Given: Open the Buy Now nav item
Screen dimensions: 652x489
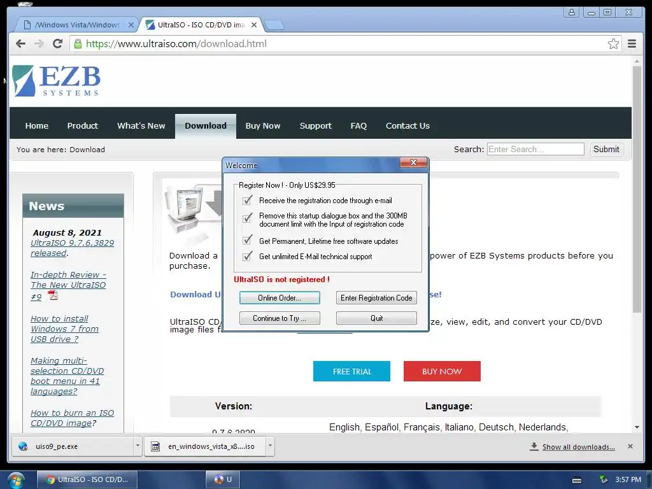Looking at the screenshot, I should tap(263, 125).
